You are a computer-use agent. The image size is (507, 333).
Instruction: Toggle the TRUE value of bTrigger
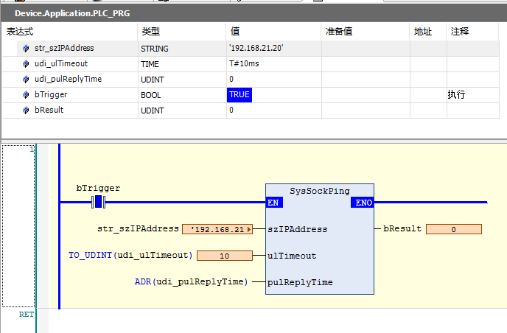(x=239, y=95)
